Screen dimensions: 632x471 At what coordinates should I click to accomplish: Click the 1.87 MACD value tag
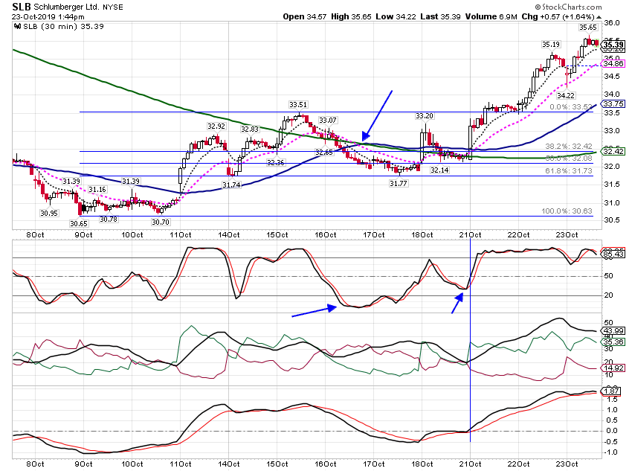612,391
